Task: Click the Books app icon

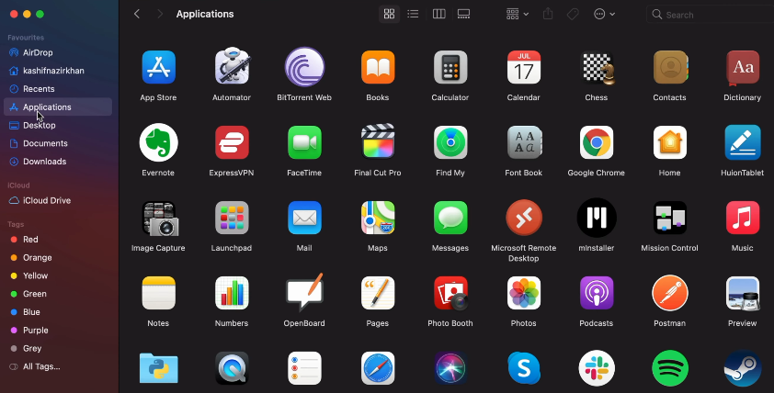Action: 378,67
